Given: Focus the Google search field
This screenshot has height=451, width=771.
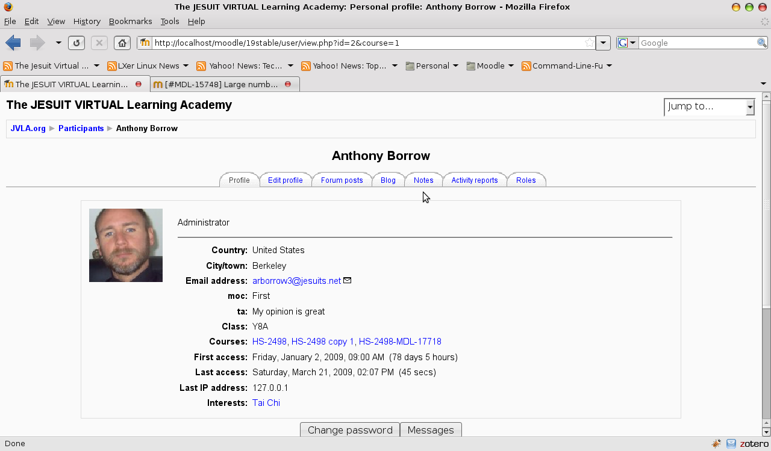Looking at the screenshot, I should (x=698, y=43).
